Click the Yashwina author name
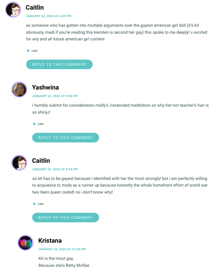The image size is (216, 270). click(x=45, y=87)
